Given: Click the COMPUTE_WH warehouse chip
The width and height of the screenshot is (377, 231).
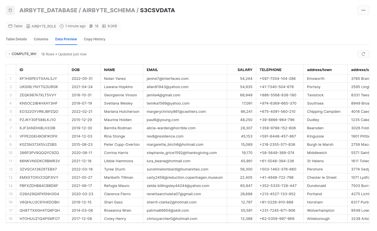Looking at the screenshot, I should click(x=22, y=54).
